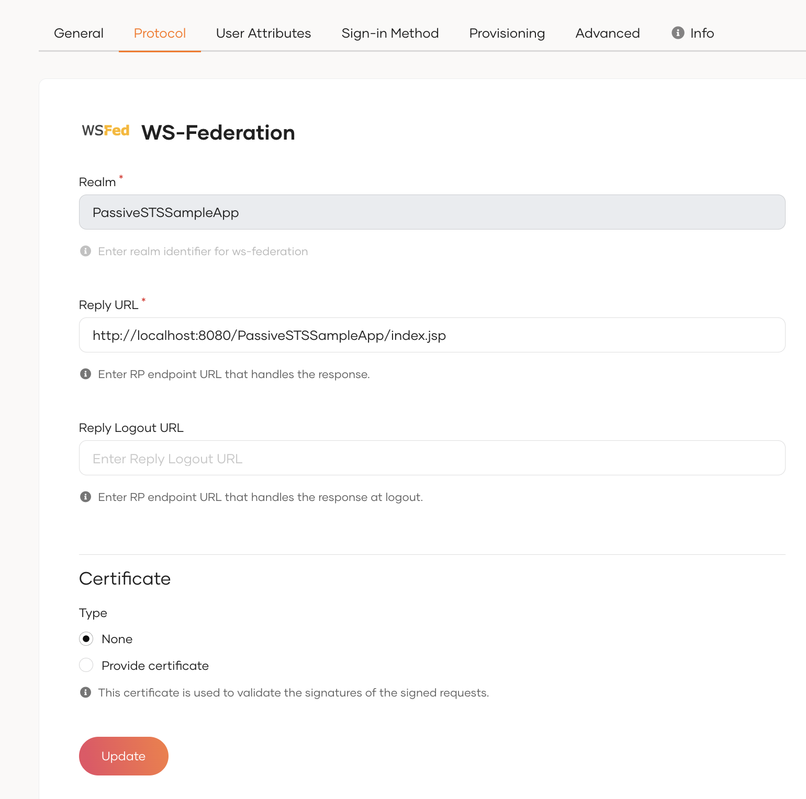This screenshot has width=806, height=799.
Task: Open the Info tab
Action: [x=701, y=33]
